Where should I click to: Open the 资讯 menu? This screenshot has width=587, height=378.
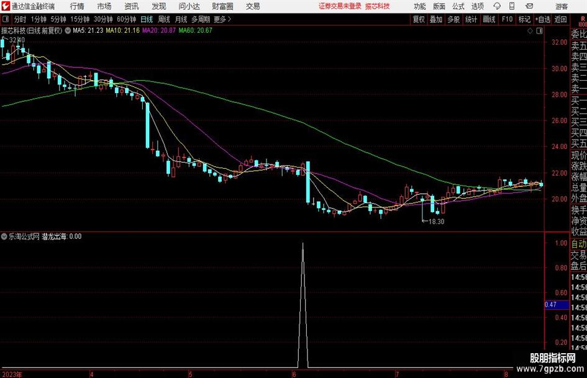tap(132, 6)
